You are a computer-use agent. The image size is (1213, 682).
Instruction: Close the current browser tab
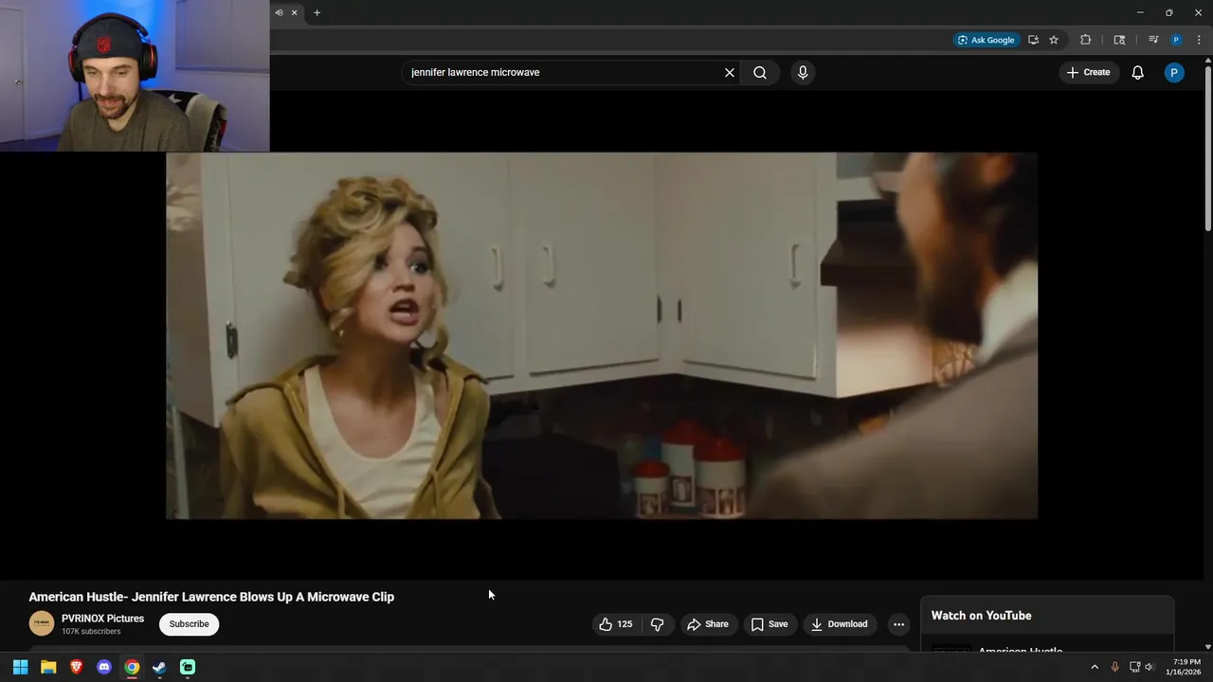pyautogui.click(x=294, y=12)
